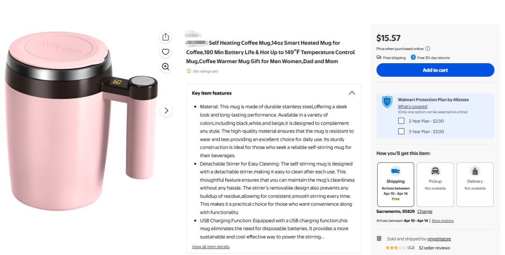505x255 pixels.
Task: Click the share icon beside product image
Action: click(166, 37)
